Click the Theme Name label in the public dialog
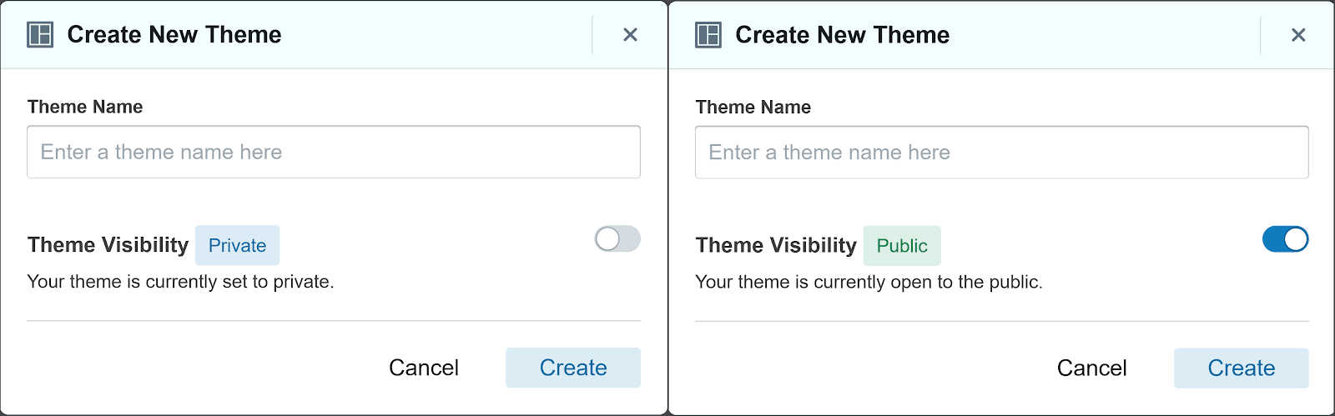The width and height of the screenshot is (1335, 416). point(753,108)
